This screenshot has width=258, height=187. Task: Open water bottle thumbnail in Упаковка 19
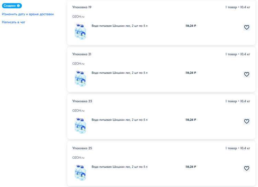[80, 31]
